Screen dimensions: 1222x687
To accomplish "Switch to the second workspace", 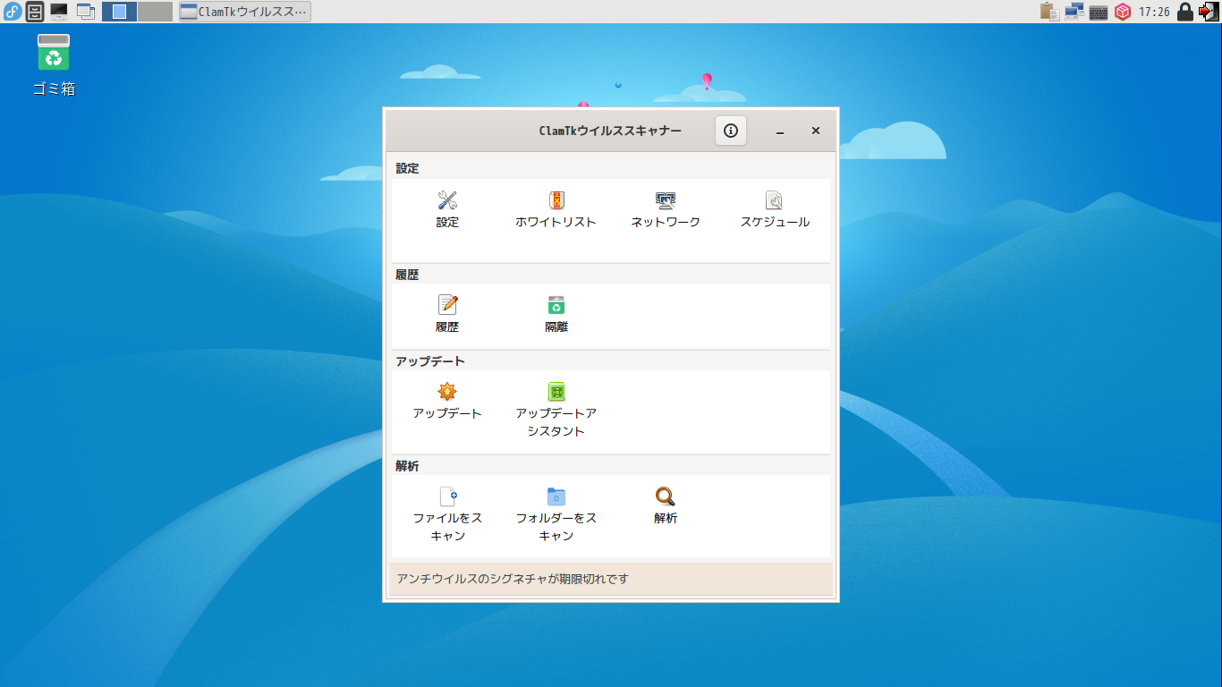I will pyautogui.click(x=155, y=12).
